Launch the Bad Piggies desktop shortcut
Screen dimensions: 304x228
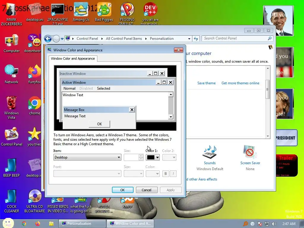coord(104,12)
